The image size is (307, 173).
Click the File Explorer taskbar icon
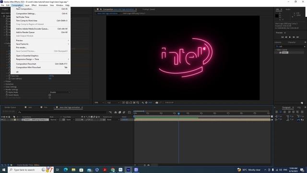pos(73,170)
